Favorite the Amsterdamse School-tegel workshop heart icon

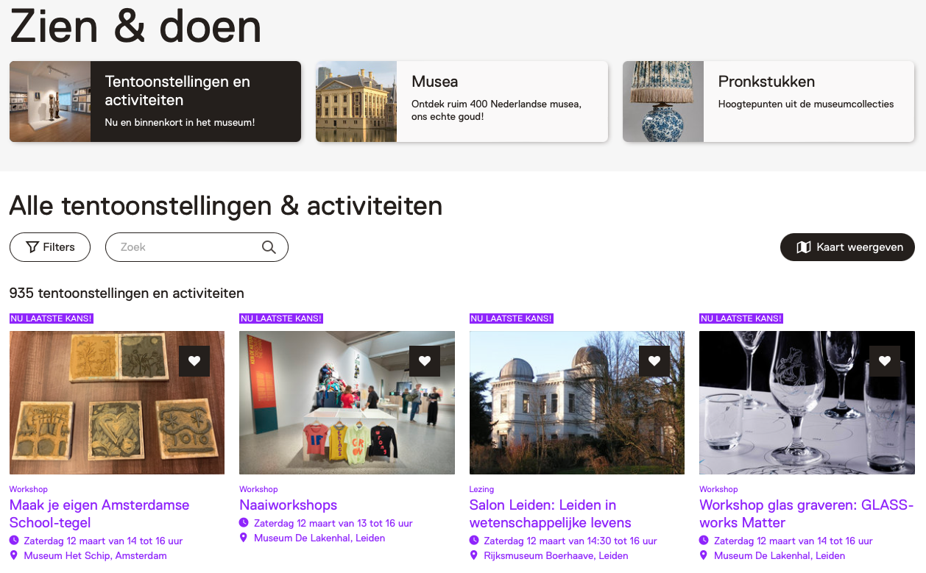[194, 361]
